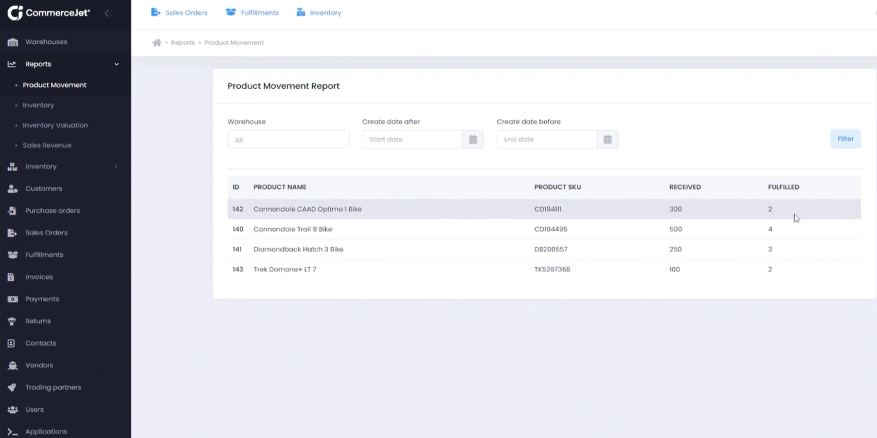
Task: Open the calendar picker for Create date before
Action: (607, 139)
